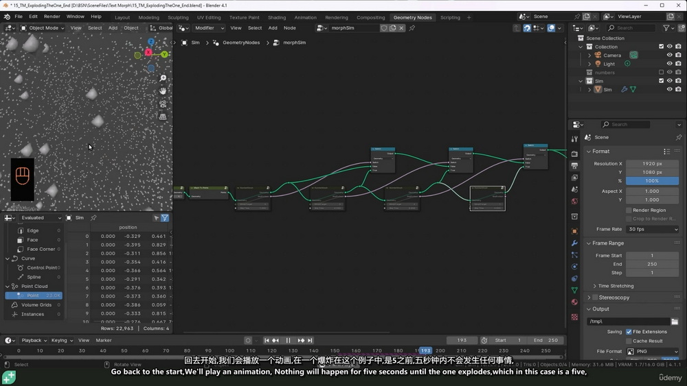Open the Scene properties tab icon

(574, 189)
